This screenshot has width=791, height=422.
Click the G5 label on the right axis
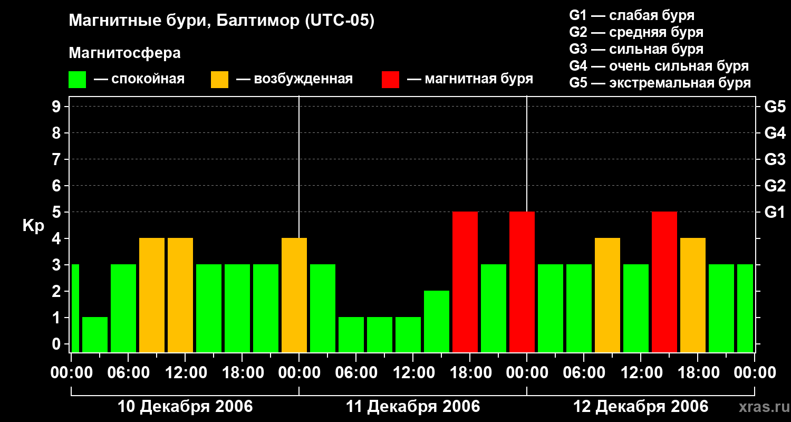tap(775, 107)
